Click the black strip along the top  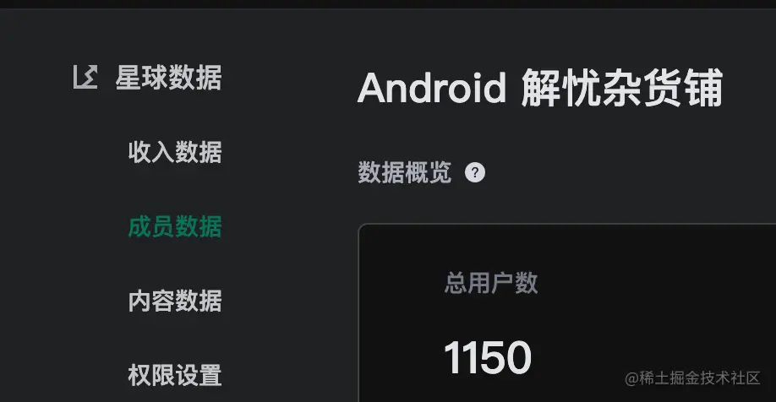(388, 4)
